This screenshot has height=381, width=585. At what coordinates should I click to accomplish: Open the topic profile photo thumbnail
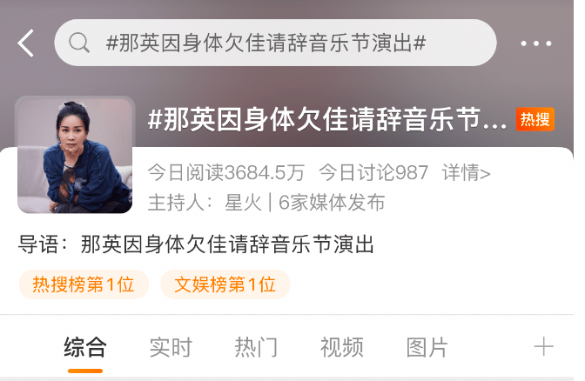click(75, 156)
